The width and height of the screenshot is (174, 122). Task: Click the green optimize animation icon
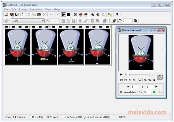click(114, 21)
